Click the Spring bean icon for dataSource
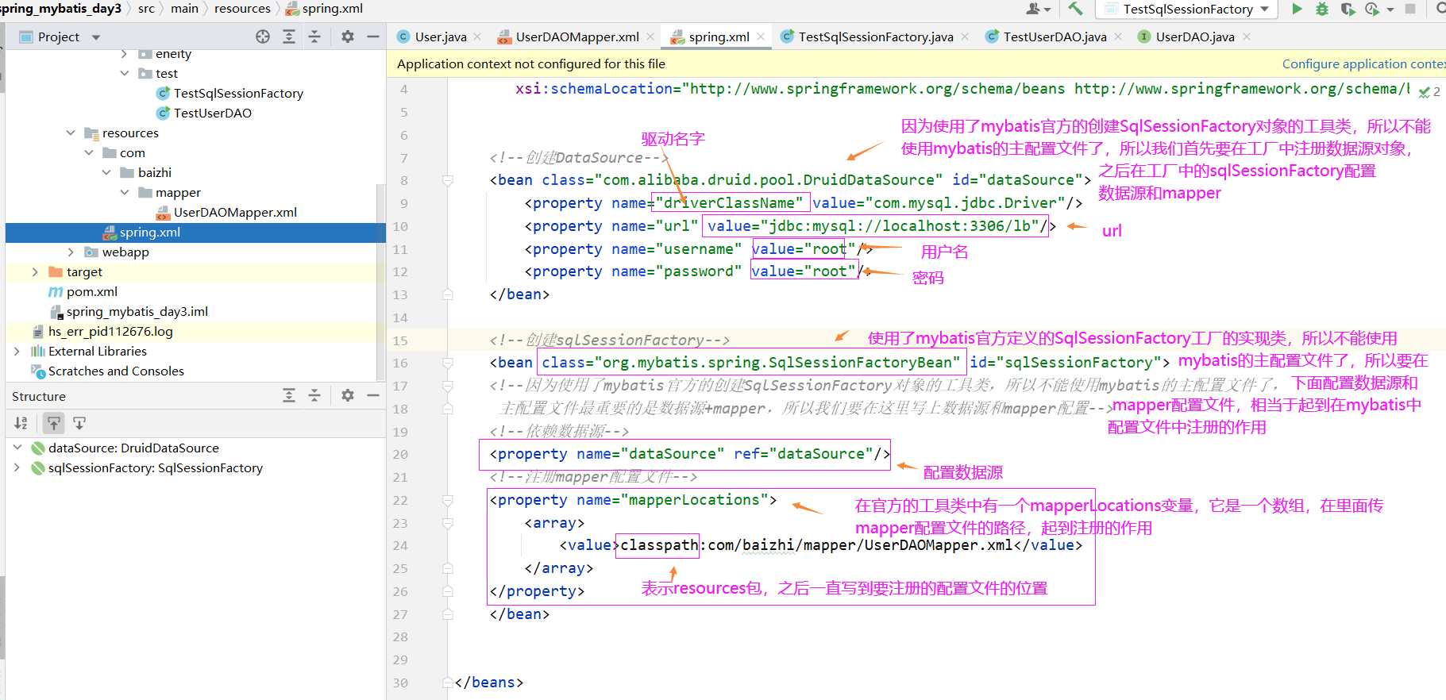The height and width of the screenshot is (700, 1446). (37, 448)
